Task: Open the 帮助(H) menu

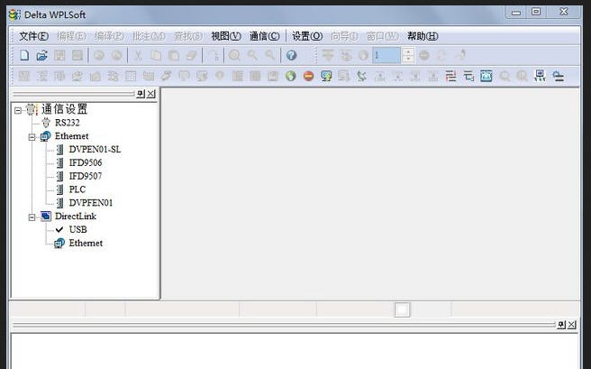Action: [423, 36]
